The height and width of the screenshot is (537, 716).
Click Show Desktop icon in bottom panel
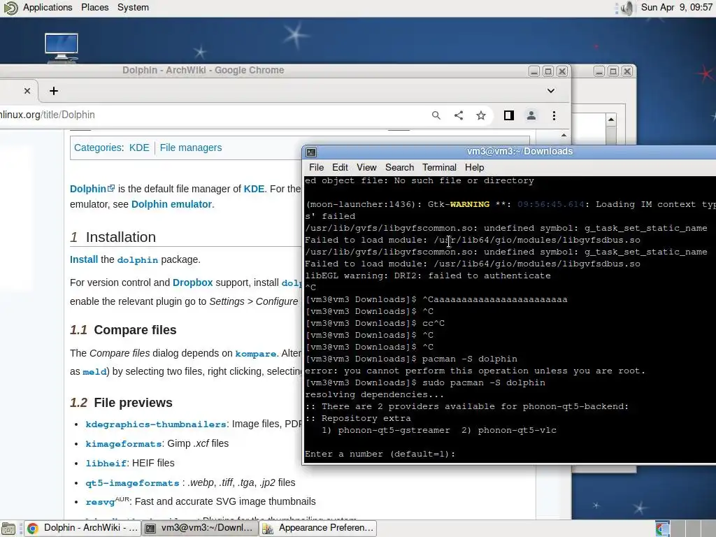pos(8,529)
